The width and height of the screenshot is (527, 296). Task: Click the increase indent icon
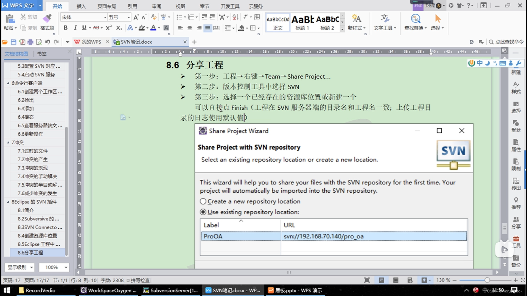coord(212,17)
